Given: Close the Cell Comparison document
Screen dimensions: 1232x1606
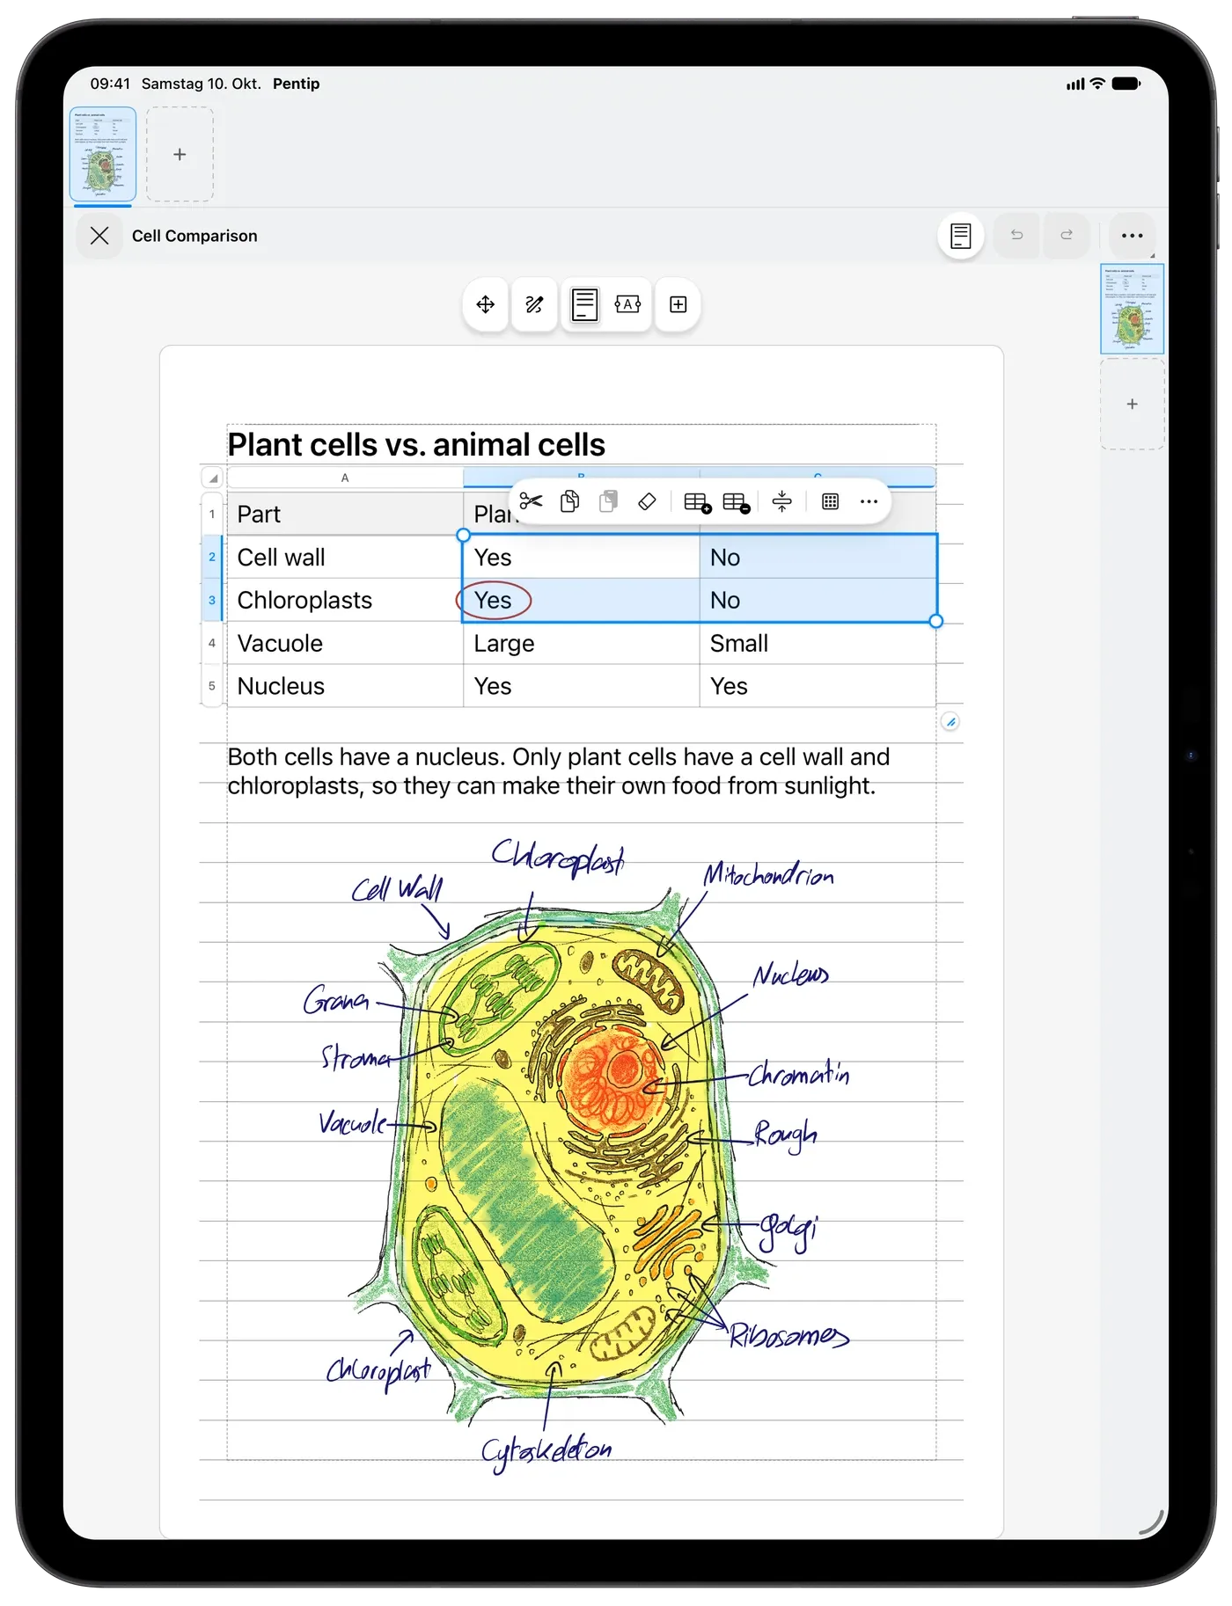Looking at the screenshot, I should (x=99, y=236).
